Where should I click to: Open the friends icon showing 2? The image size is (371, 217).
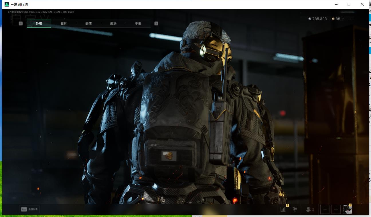pos(310,210)
